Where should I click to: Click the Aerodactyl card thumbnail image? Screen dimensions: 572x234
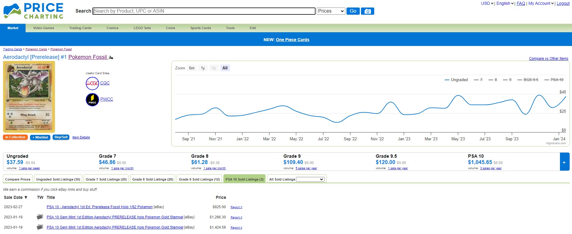[x=29, y=97]
